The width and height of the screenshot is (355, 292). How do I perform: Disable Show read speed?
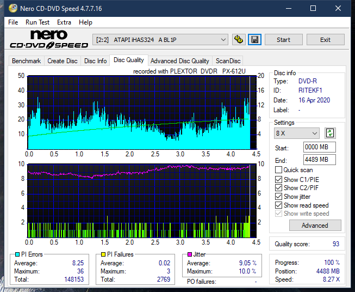click(x=278, y=205)
